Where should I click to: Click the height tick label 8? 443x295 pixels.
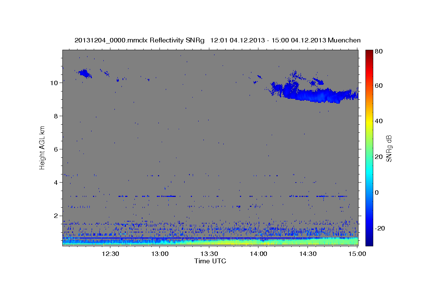coord(56,116)
